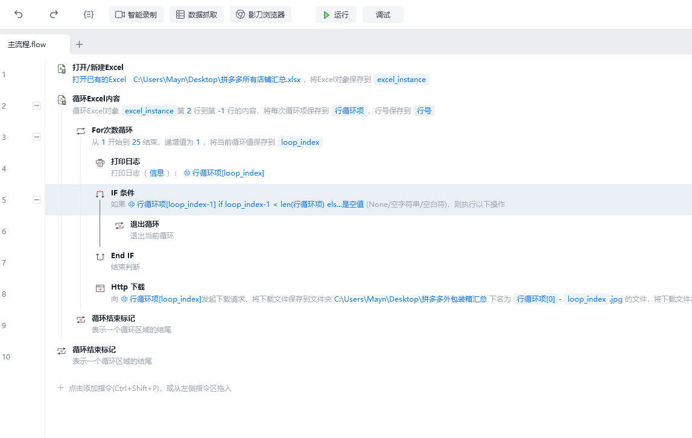Click the 打开/新建Excel step icon
The height and width of the screenshot is (438, 692).
pos(62,69)
